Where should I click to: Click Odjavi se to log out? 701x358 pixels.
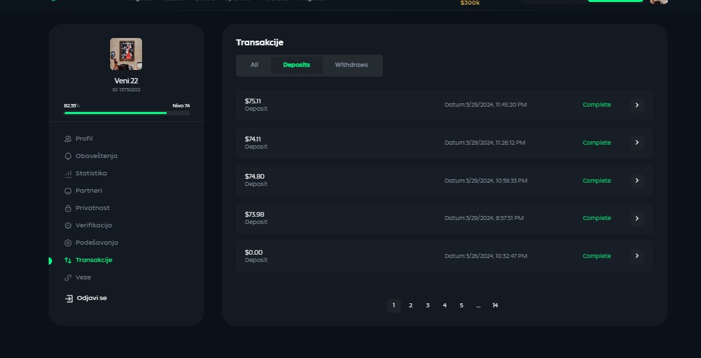tap(91, 298)
